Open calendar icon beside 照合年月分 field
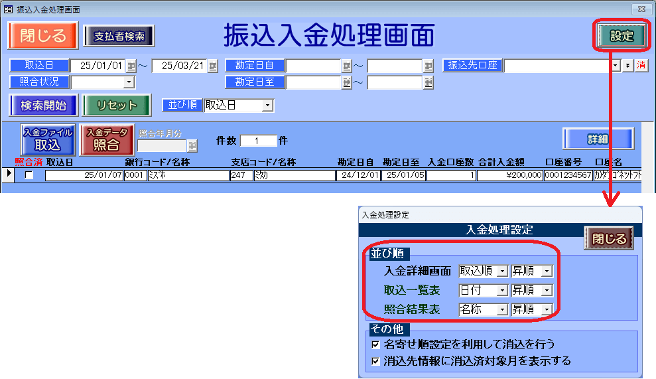 [192, 146]
